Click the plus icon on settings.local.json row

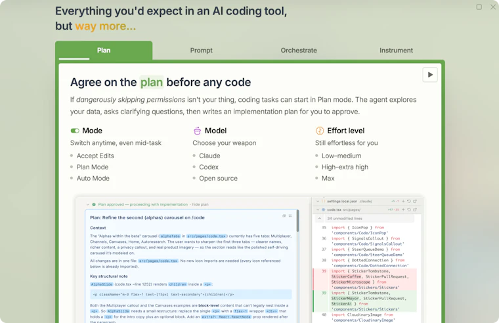pyautogui.click(x=403, y=202)
